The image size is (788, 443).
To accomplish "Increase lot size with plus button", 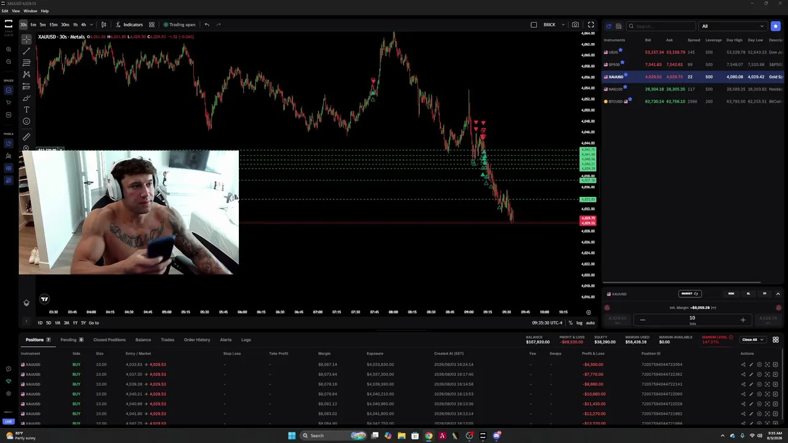I will coord(742,319).
